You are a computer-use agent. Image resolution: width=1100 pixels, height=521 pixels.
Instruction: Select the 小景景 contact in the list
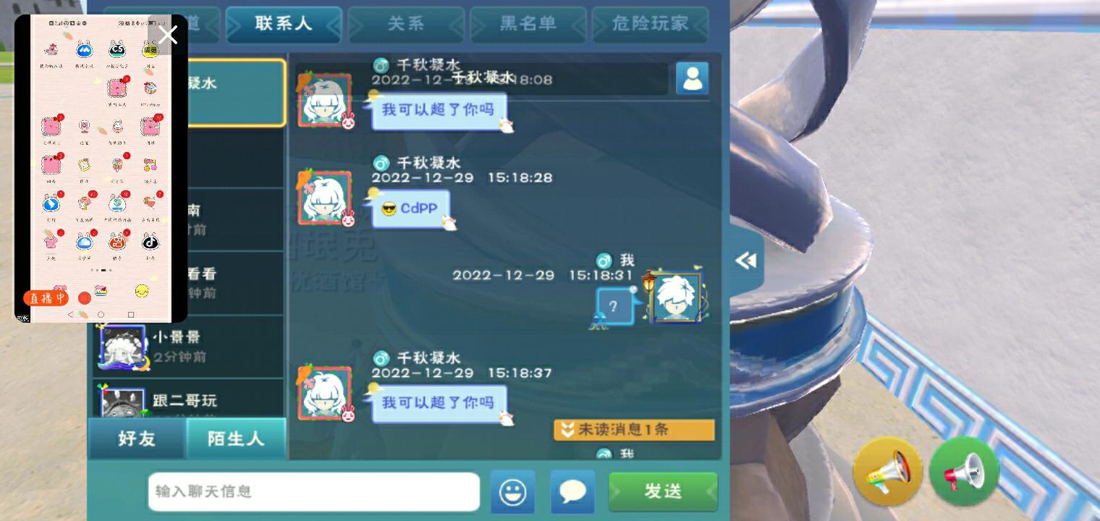tap(188, 346)
